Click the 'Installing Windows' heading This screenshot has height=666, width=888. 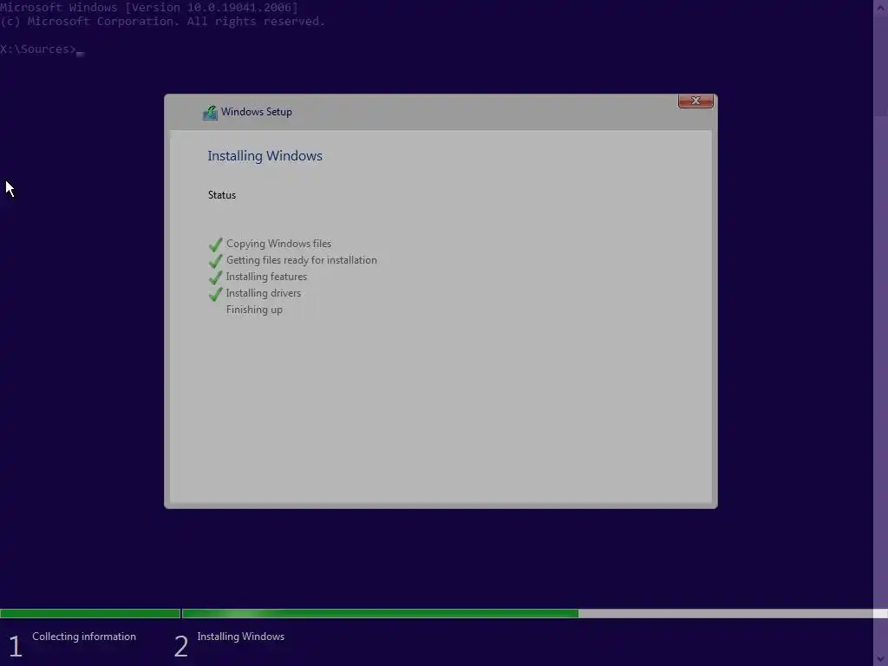pyautogui.click(x=265, y=156)
